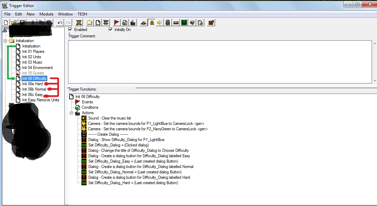Open the Campaign Editor icon
The width and height of the screenshot is (377, 206).
click(176, 23)
